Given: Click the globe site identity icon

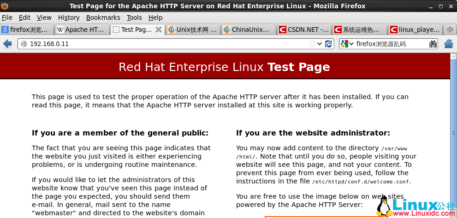Looking at the screenshot, I should pos(24,44).
